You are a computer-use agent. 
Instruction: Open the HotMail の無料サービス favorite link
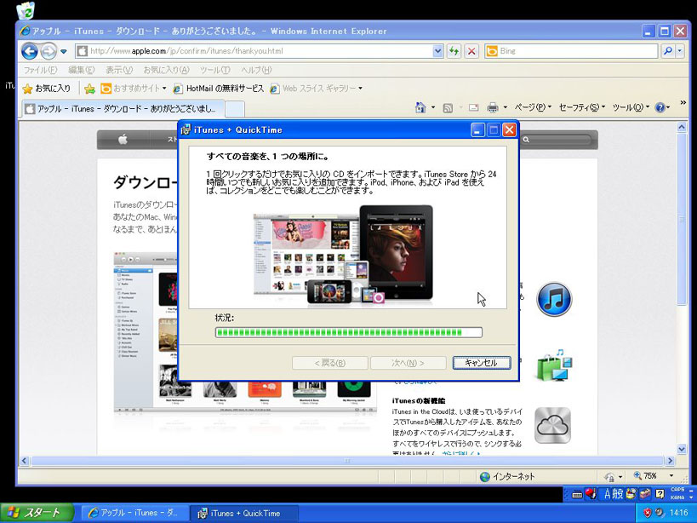pyautogui.click(x=218, y=89)
